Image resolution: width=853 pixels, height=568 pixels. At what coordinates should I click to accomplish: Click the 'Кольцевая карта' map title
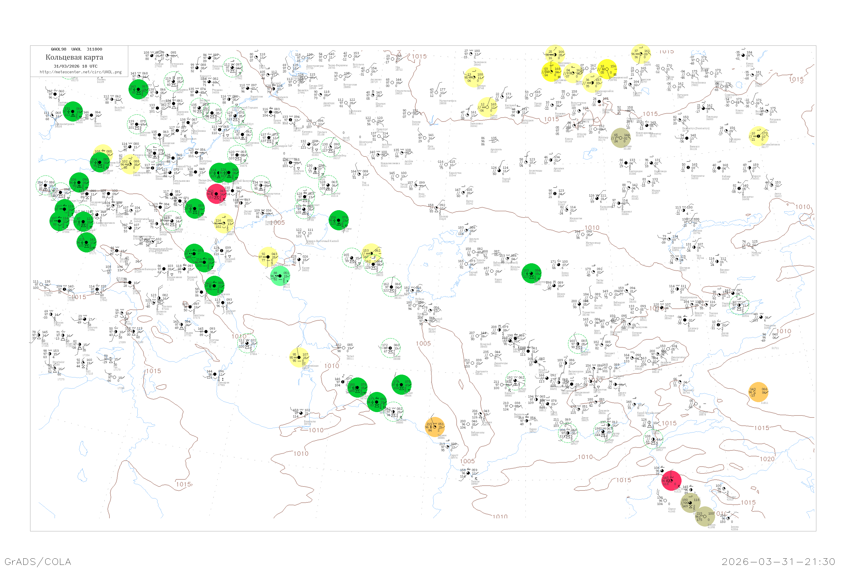(74, 57)
